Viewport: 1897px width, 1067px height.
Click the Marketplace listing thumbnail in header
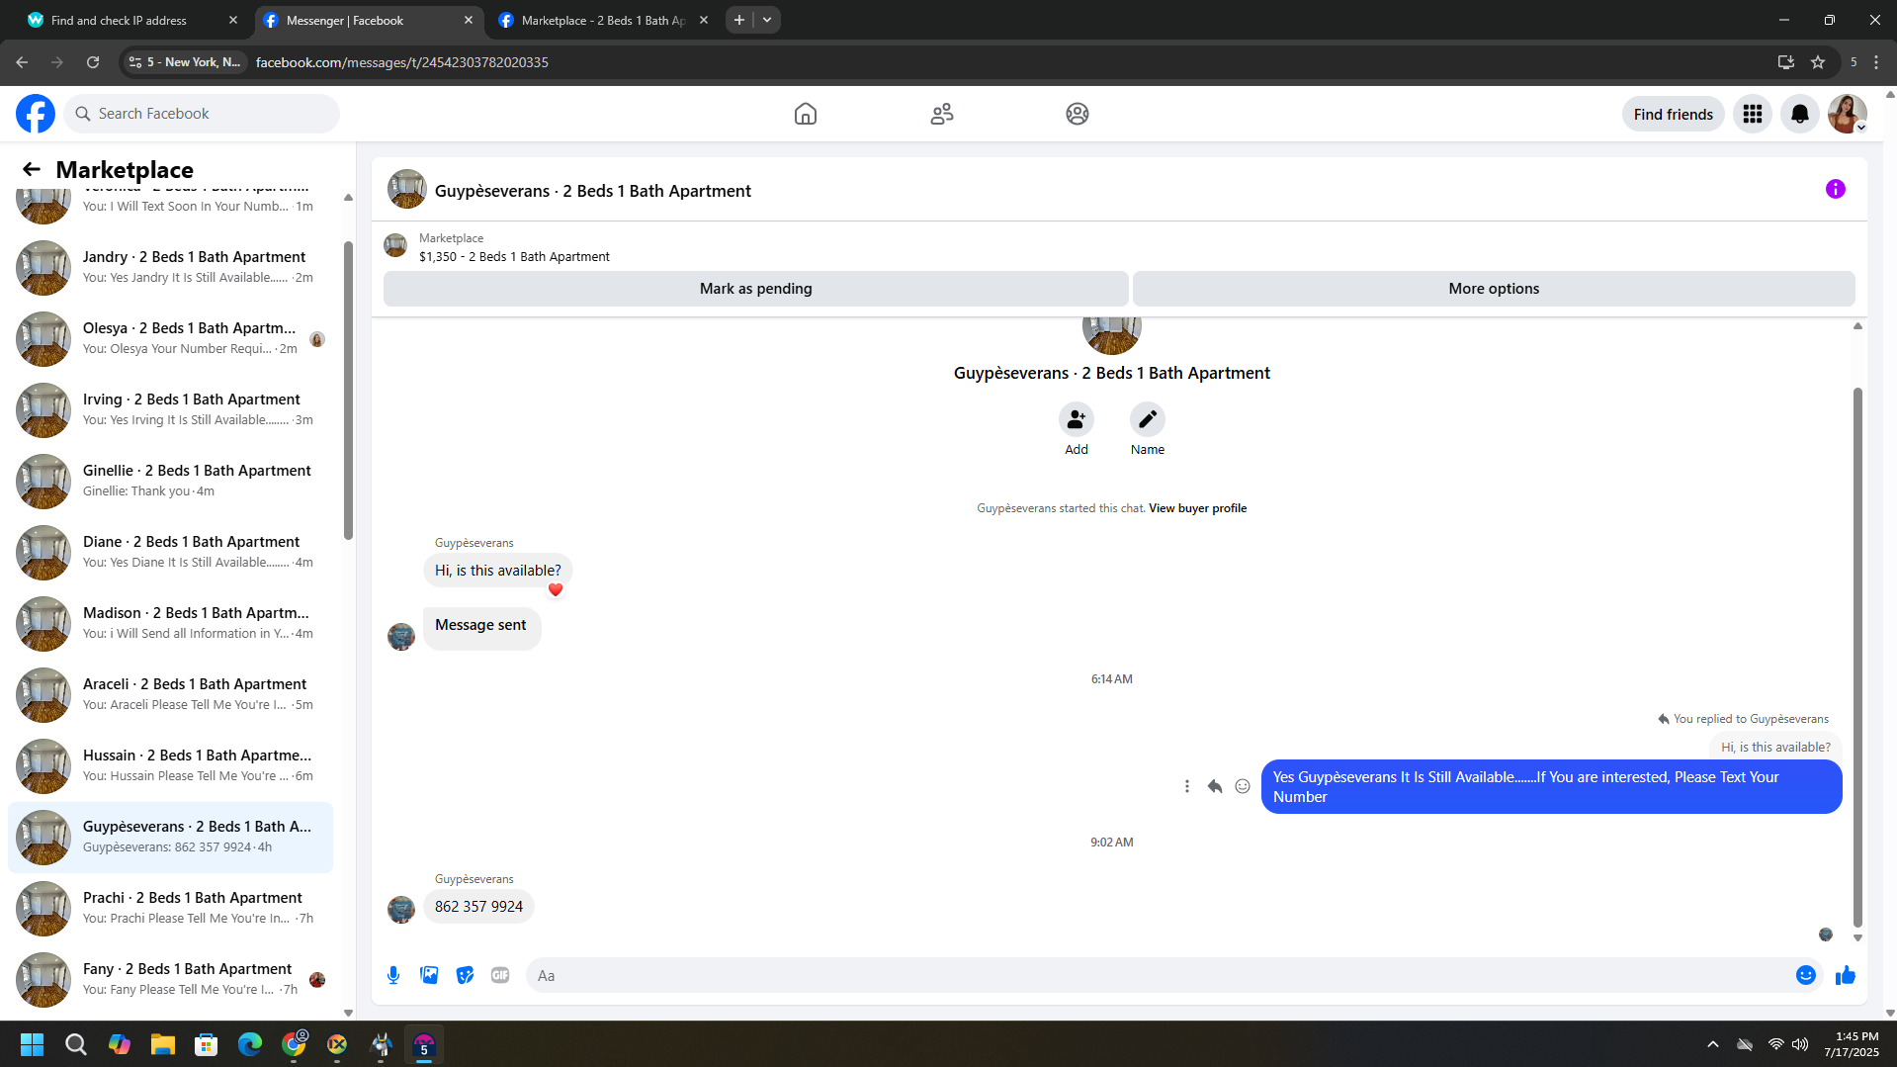(395, 245)
